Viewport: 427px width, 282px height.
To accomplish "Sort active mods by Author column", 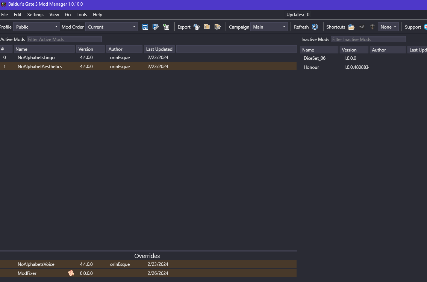I will point(124,49).
